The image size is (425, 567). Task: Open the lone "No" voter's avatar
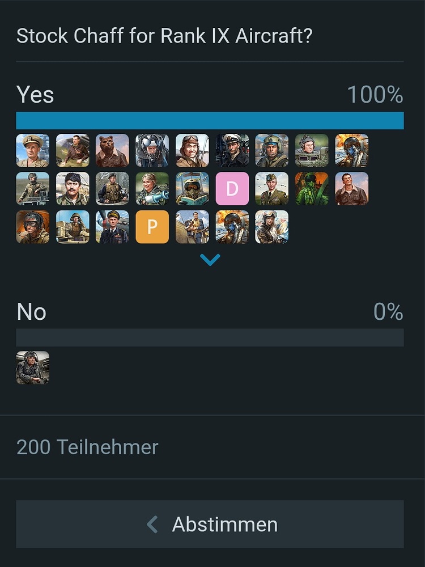[x=32, y=368]
